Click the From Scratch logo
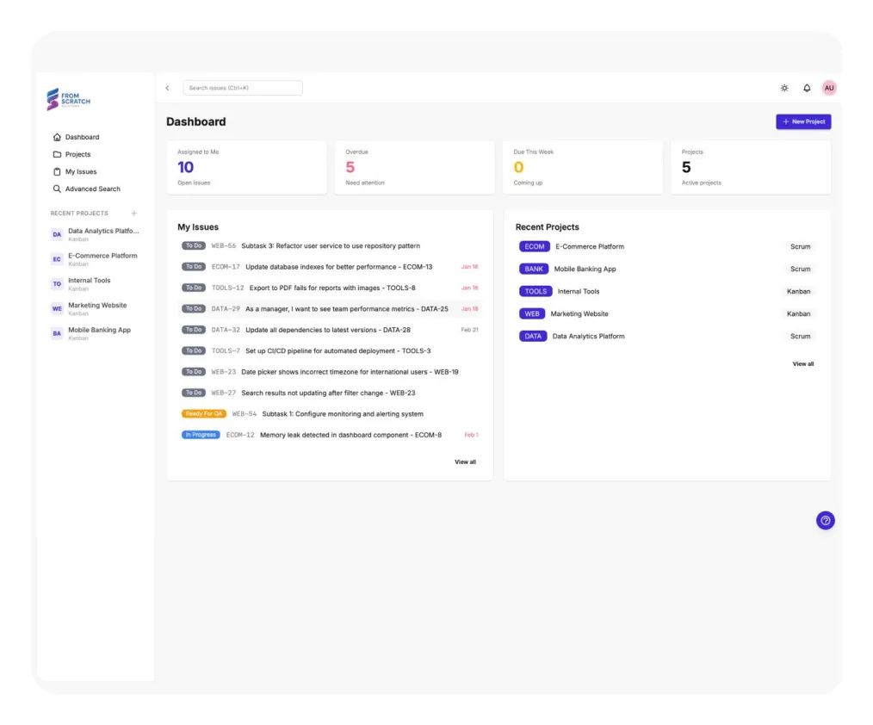Screen dimensions: 873x725 click(69, 100)
